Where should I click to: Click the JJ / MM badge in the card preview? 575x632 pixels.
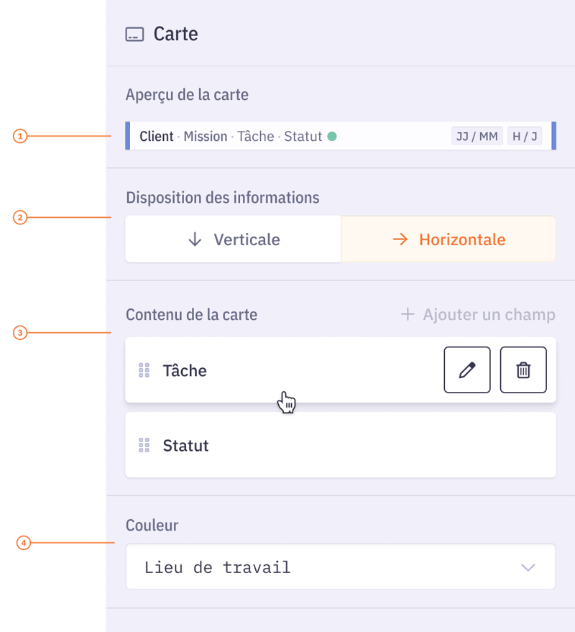point(476,136)
